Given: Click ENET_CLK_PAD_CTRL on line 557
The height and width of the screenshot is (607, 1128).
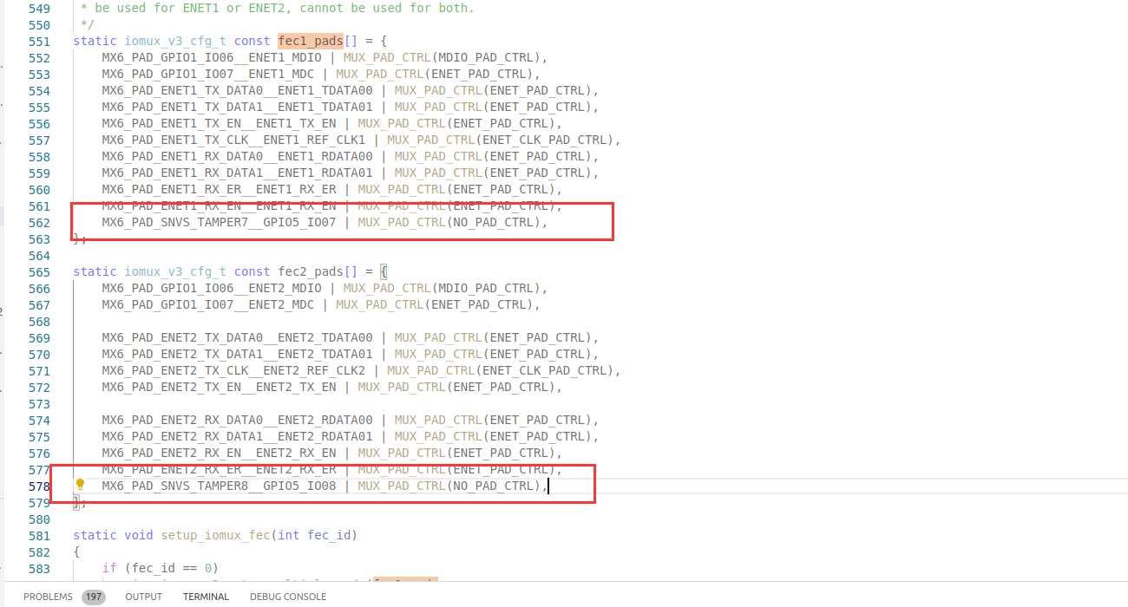Looking at the screenshot, I should pos(545,140).
